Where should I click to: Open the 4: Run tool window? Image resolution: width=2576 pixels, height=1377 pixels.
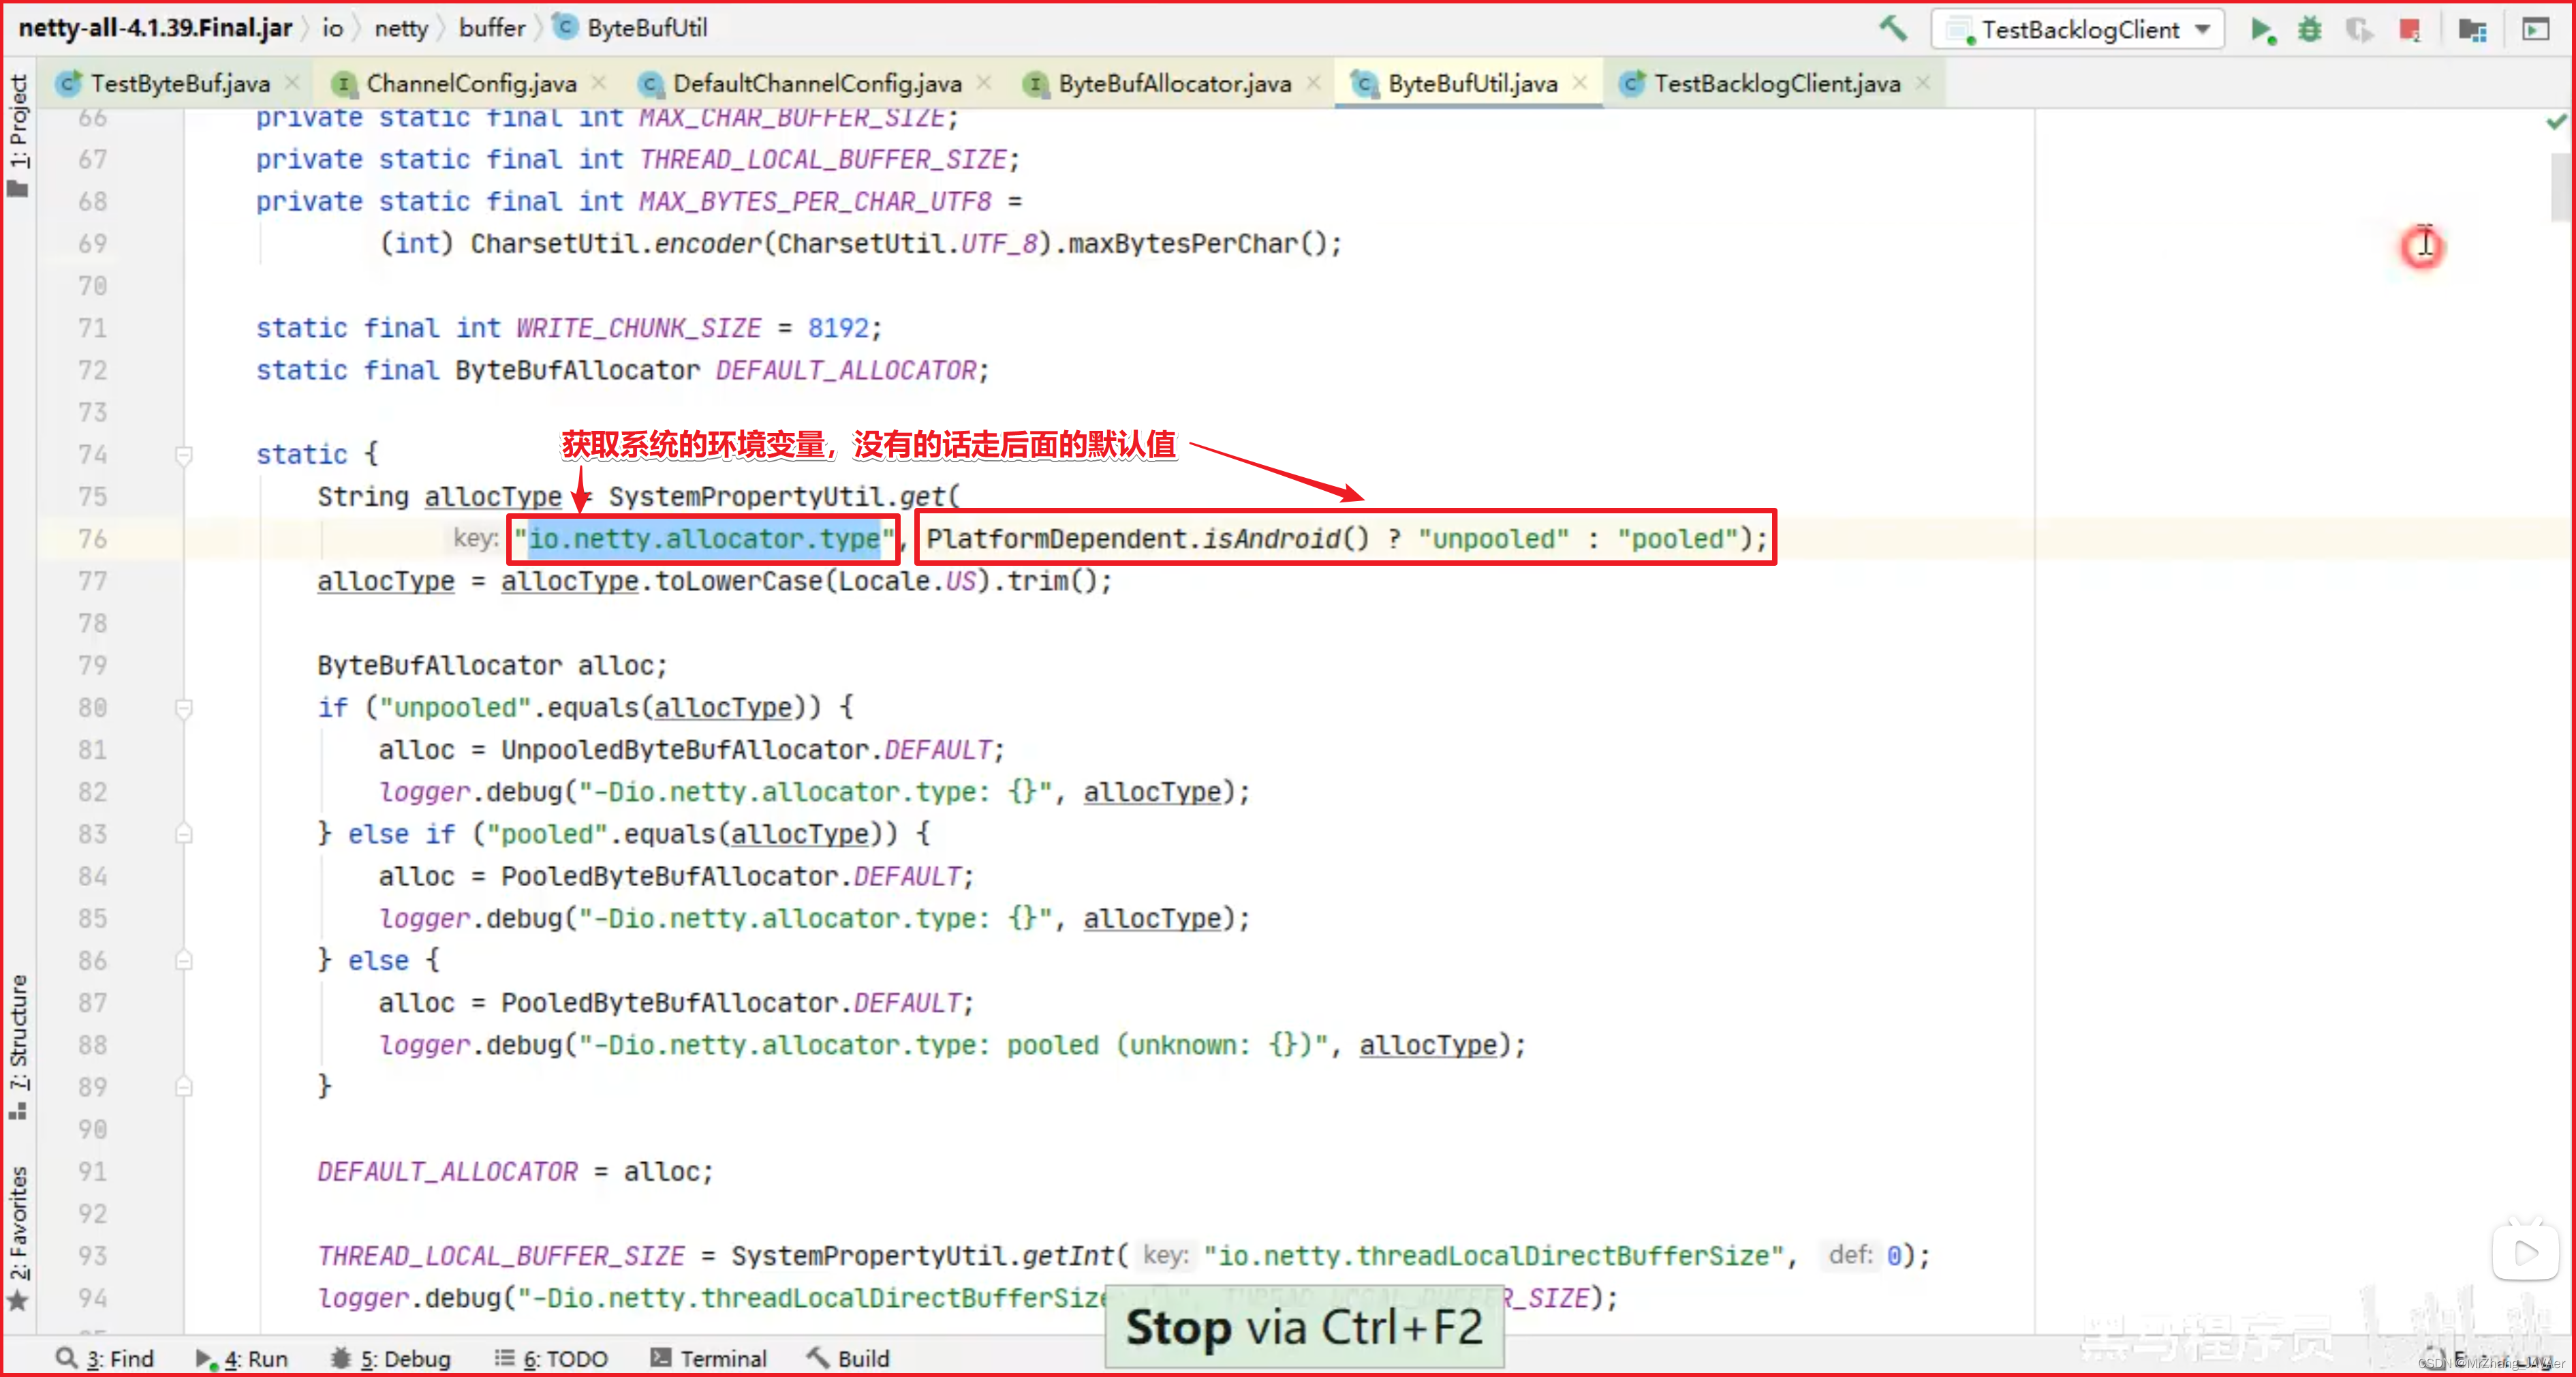(x=242, y=1358)
